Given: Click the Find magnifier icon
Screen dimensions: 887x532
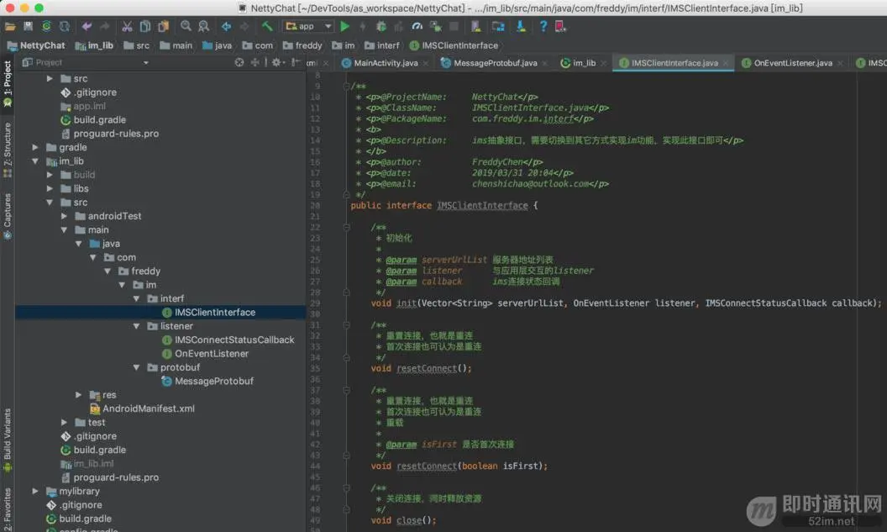Looking at the screenshot, I should 186,26.
